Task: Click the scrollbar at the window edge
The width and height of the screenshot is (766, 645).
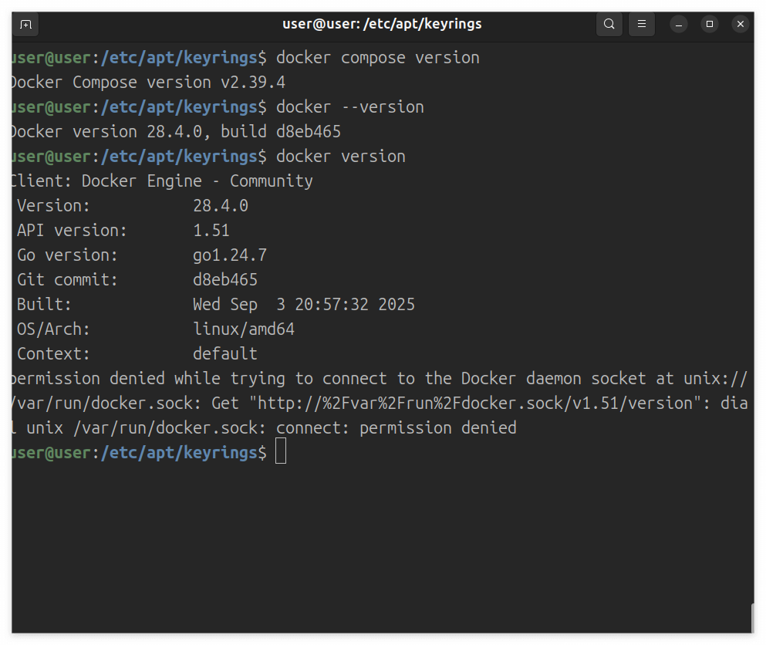Action: click(x=752, y=618)
